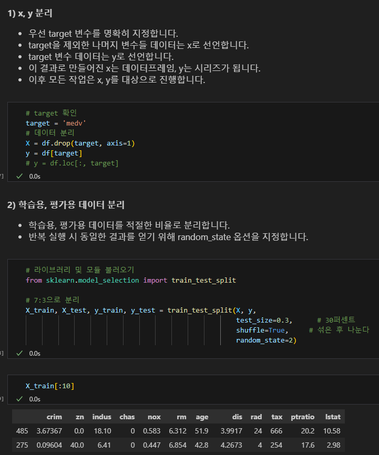Click row index 485 in the output table
379x455 pixels.
click(x=22, y=431)
